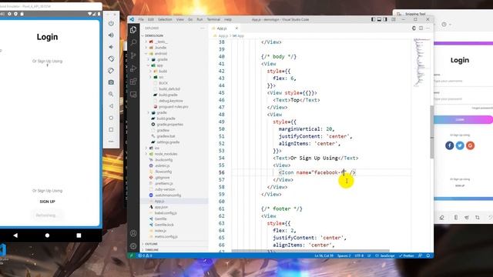Toggle the primary side bar layout button
The width and height of the screenshot is (493, 277).
point(373,19)
